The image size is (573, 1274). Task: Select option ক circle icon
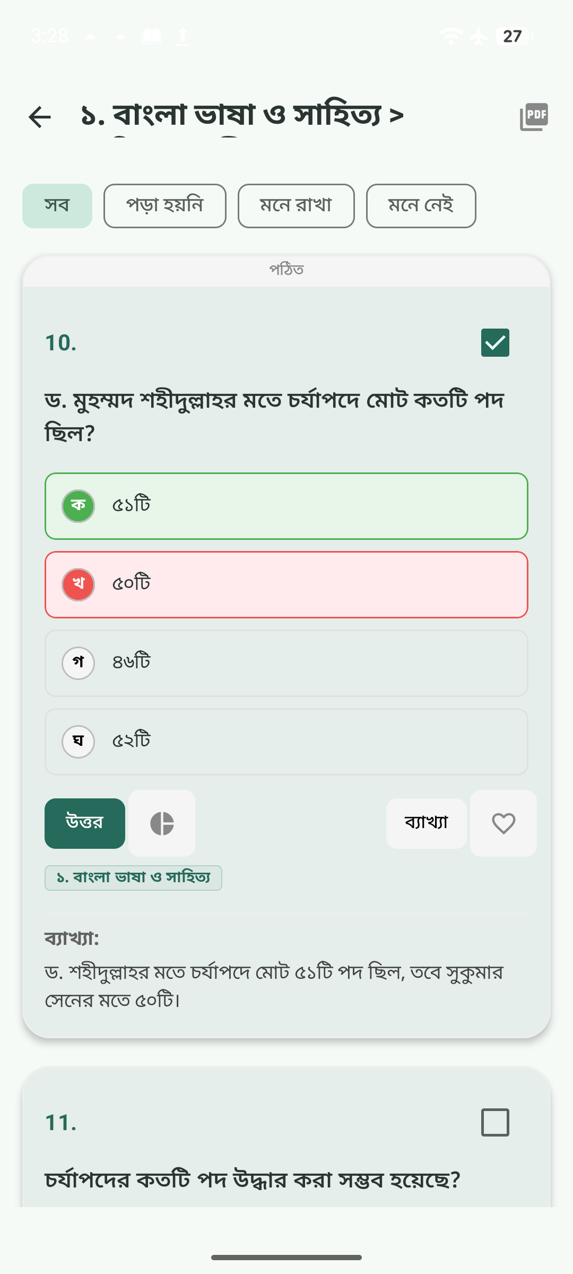(x=78, y=506)
